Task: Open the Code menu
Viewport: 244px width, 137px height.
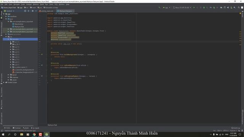Action: pos(23,4)
